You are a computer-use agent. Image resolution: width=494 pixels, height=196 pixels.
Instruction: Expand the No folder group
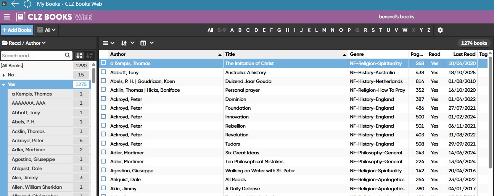tap(4, 75)
